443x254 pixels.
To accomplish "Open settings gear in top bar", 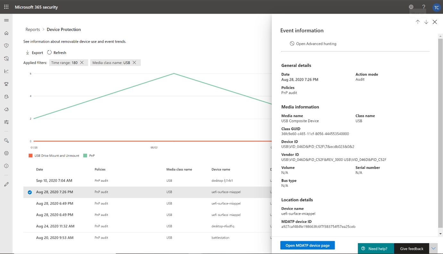I will point(411,7).
